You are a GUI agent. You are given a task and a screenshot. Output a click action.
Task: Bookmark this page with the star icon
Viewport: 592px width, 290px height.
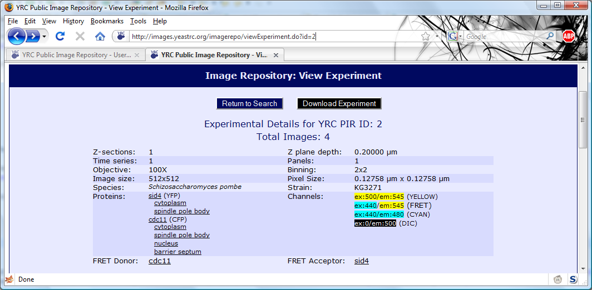coord(426,37)
